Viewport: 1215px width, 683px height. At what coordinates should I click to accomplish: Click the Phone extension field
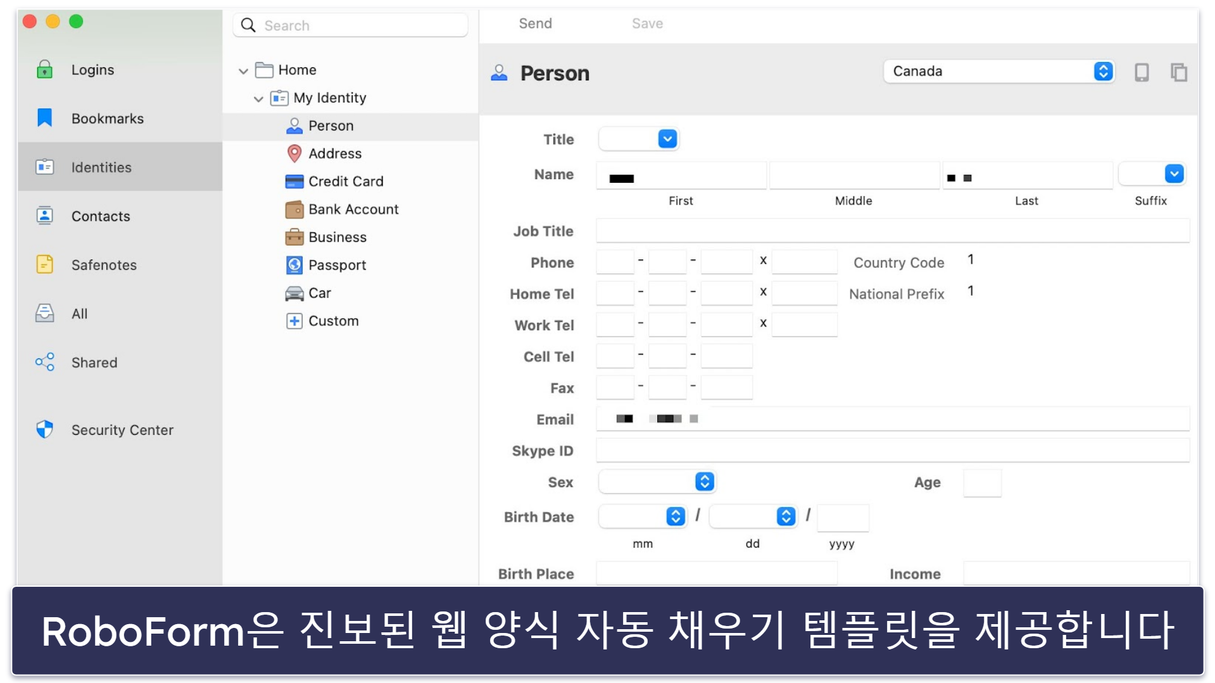(805, 261)
